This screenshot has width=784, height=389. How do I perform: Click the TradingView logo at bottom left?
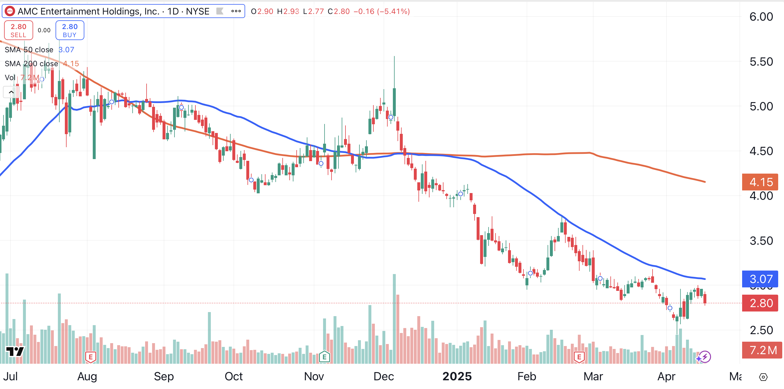pos(15,351)
